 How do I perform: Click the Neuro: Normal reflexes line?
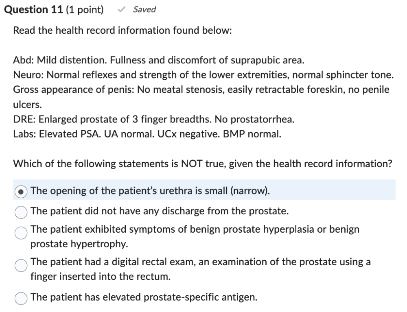point(203,75)
